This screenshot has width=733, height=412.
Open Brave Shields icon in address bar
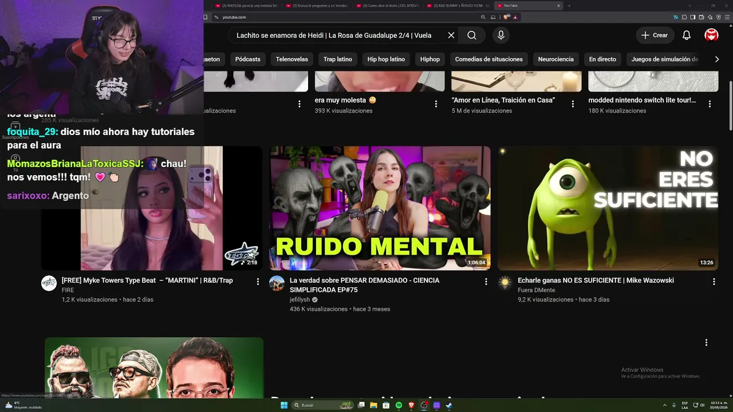506,17
